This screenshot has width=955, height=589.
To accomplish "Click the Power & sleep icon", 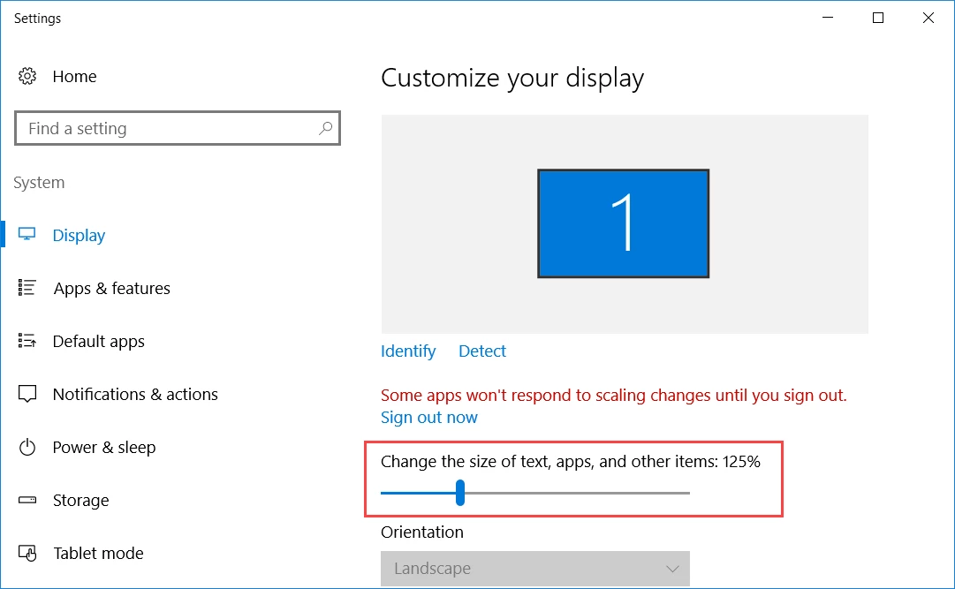I will click(x=27, y=447).
